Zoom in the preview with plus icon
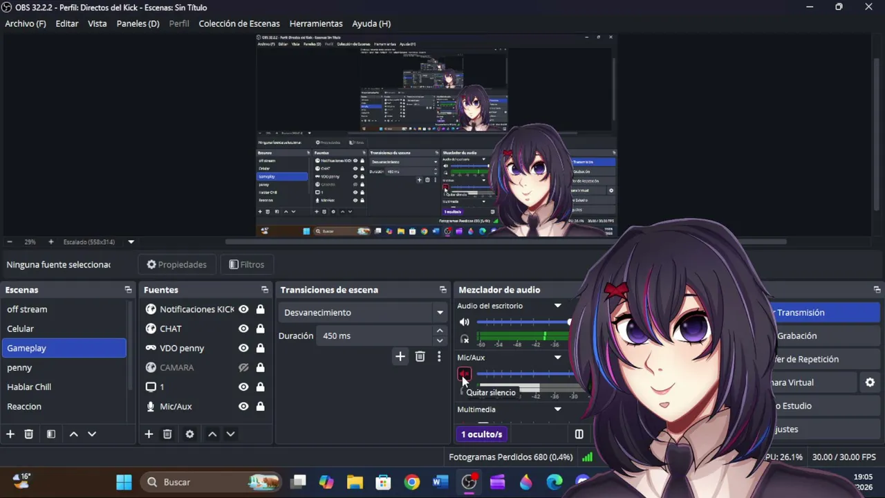This screenshot has height=498, width=885. click(x=50, y=242)
